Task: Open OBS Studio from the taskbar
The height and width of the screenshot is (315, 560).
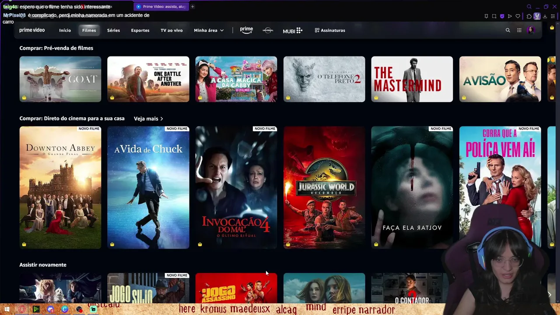Action: coord(79,309)
